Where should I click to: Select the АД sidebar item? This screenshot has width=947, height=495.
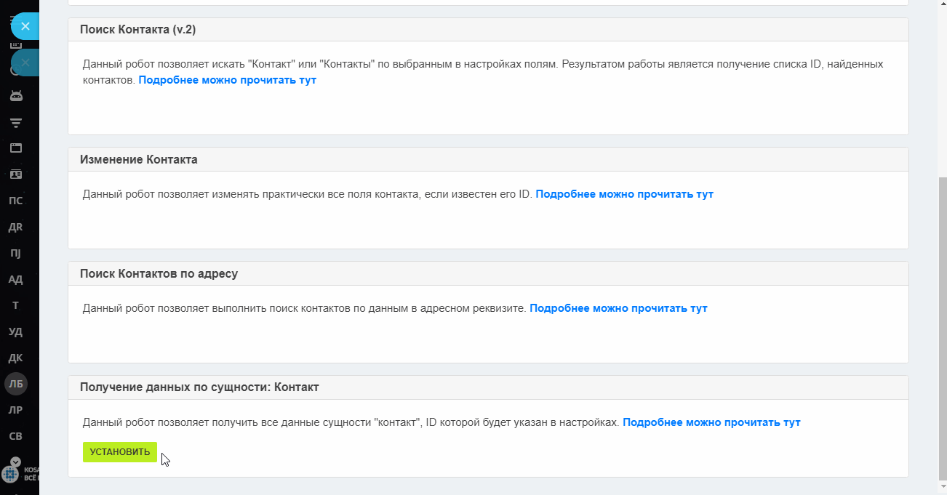click(x=15, y=279)
